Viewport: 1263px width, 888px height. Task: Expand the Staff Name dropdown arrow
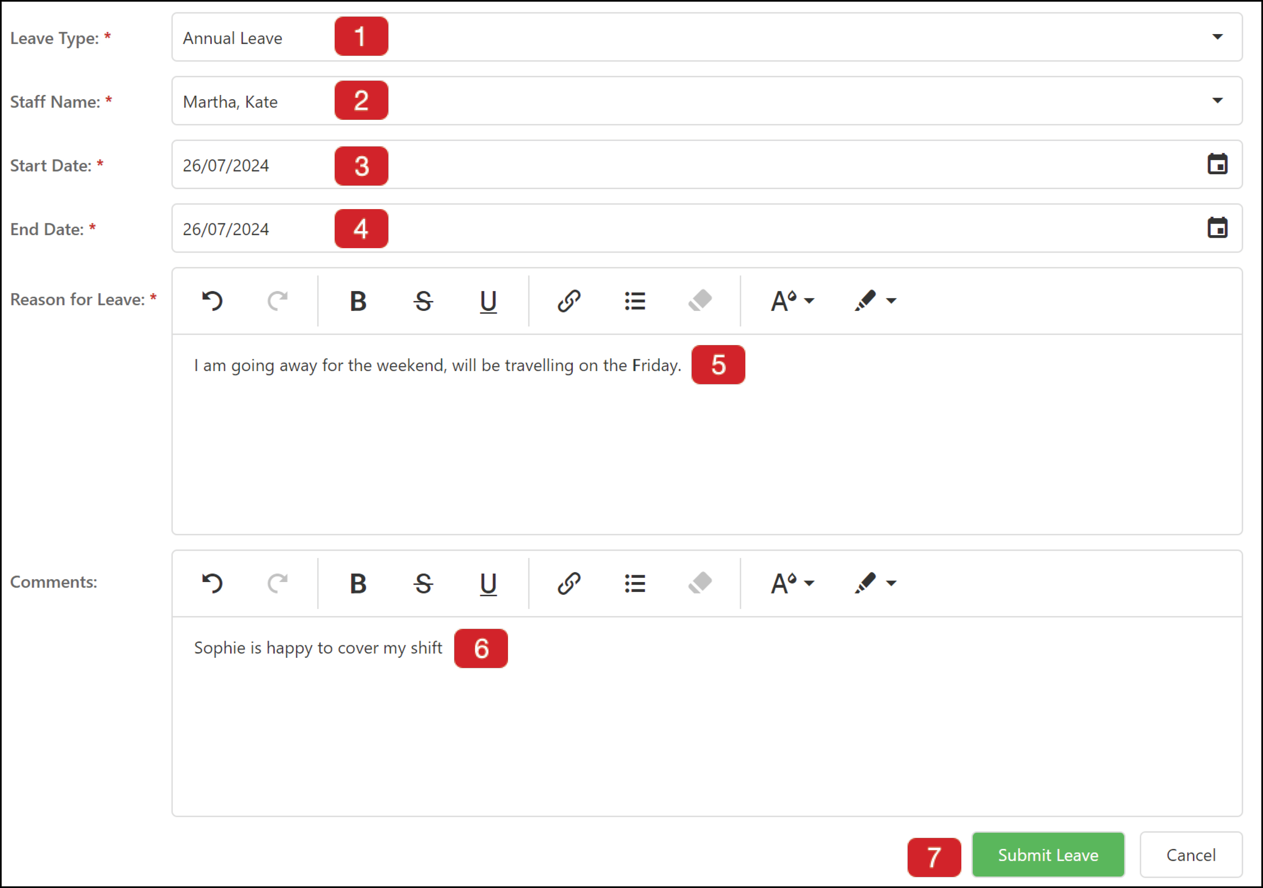click(x=1217, y=101)
